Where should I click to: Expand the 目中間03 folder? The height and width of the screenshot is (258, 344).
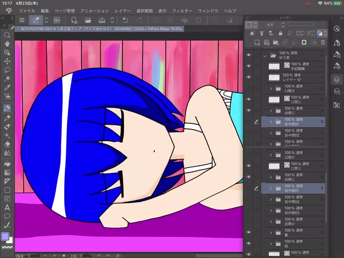pyautogui.click(x=271, y=210)
